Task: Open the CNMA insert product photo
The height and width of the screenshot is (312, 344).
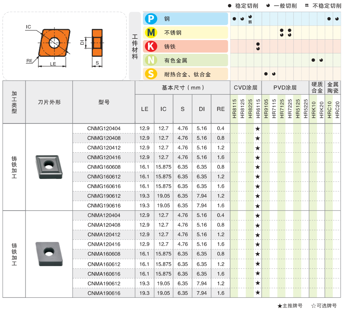Action: click(x=49, y=254)
